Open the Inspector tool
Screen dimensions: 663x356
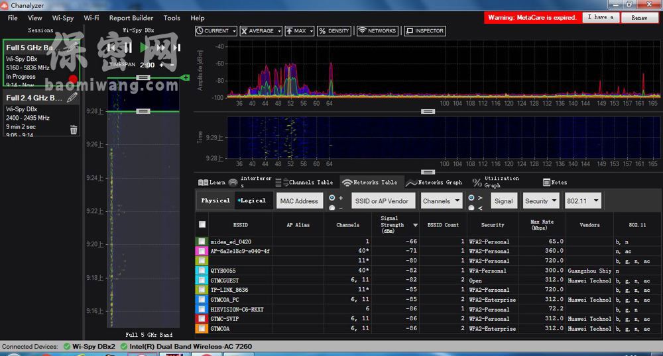click(424, 31)
